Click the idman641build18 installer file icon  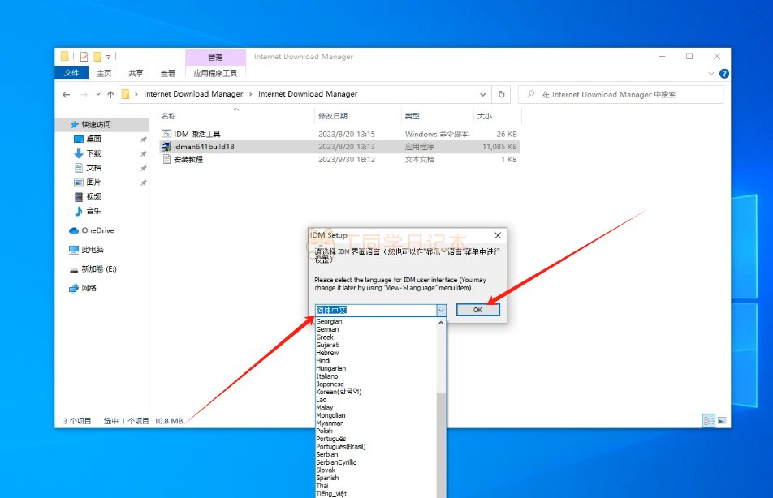[166, 147]
